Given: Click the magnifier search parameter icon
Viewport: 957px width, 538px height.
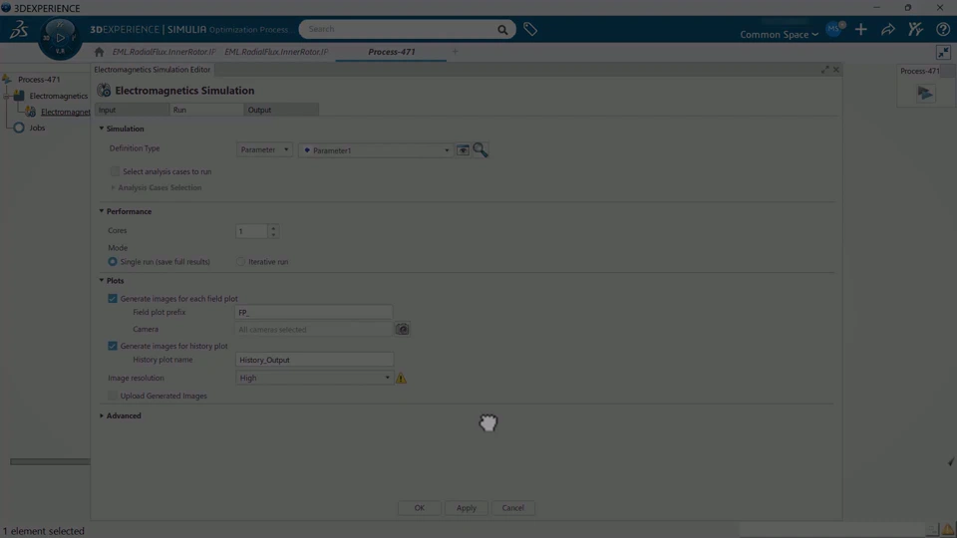Looking at the screenshot, I should point(480,150).
